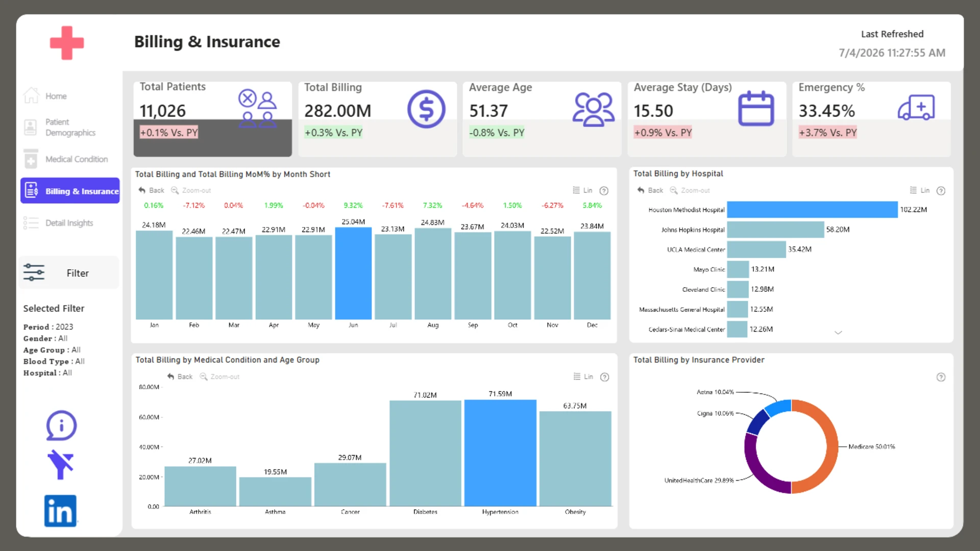Click the Total Billing value 282.00M
980x551 pixels.
(x=338, y=111)
